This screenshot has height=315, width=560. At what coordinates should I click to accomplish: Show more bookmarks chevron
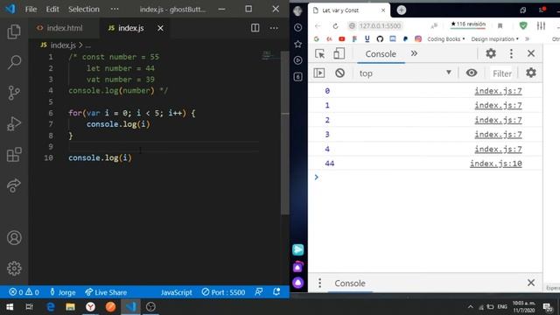(x=527, y=38)
